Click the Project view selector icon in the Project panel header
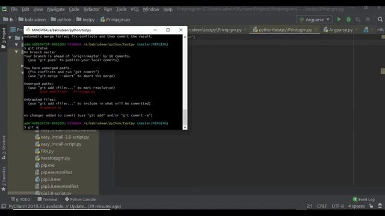385x216 pixels. tap(13, 30)
